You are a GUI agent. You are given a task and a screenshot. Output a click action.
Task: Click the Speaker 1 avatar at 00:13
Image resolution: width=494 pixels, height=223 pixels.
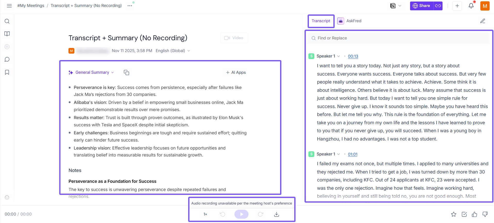[311, 56]
